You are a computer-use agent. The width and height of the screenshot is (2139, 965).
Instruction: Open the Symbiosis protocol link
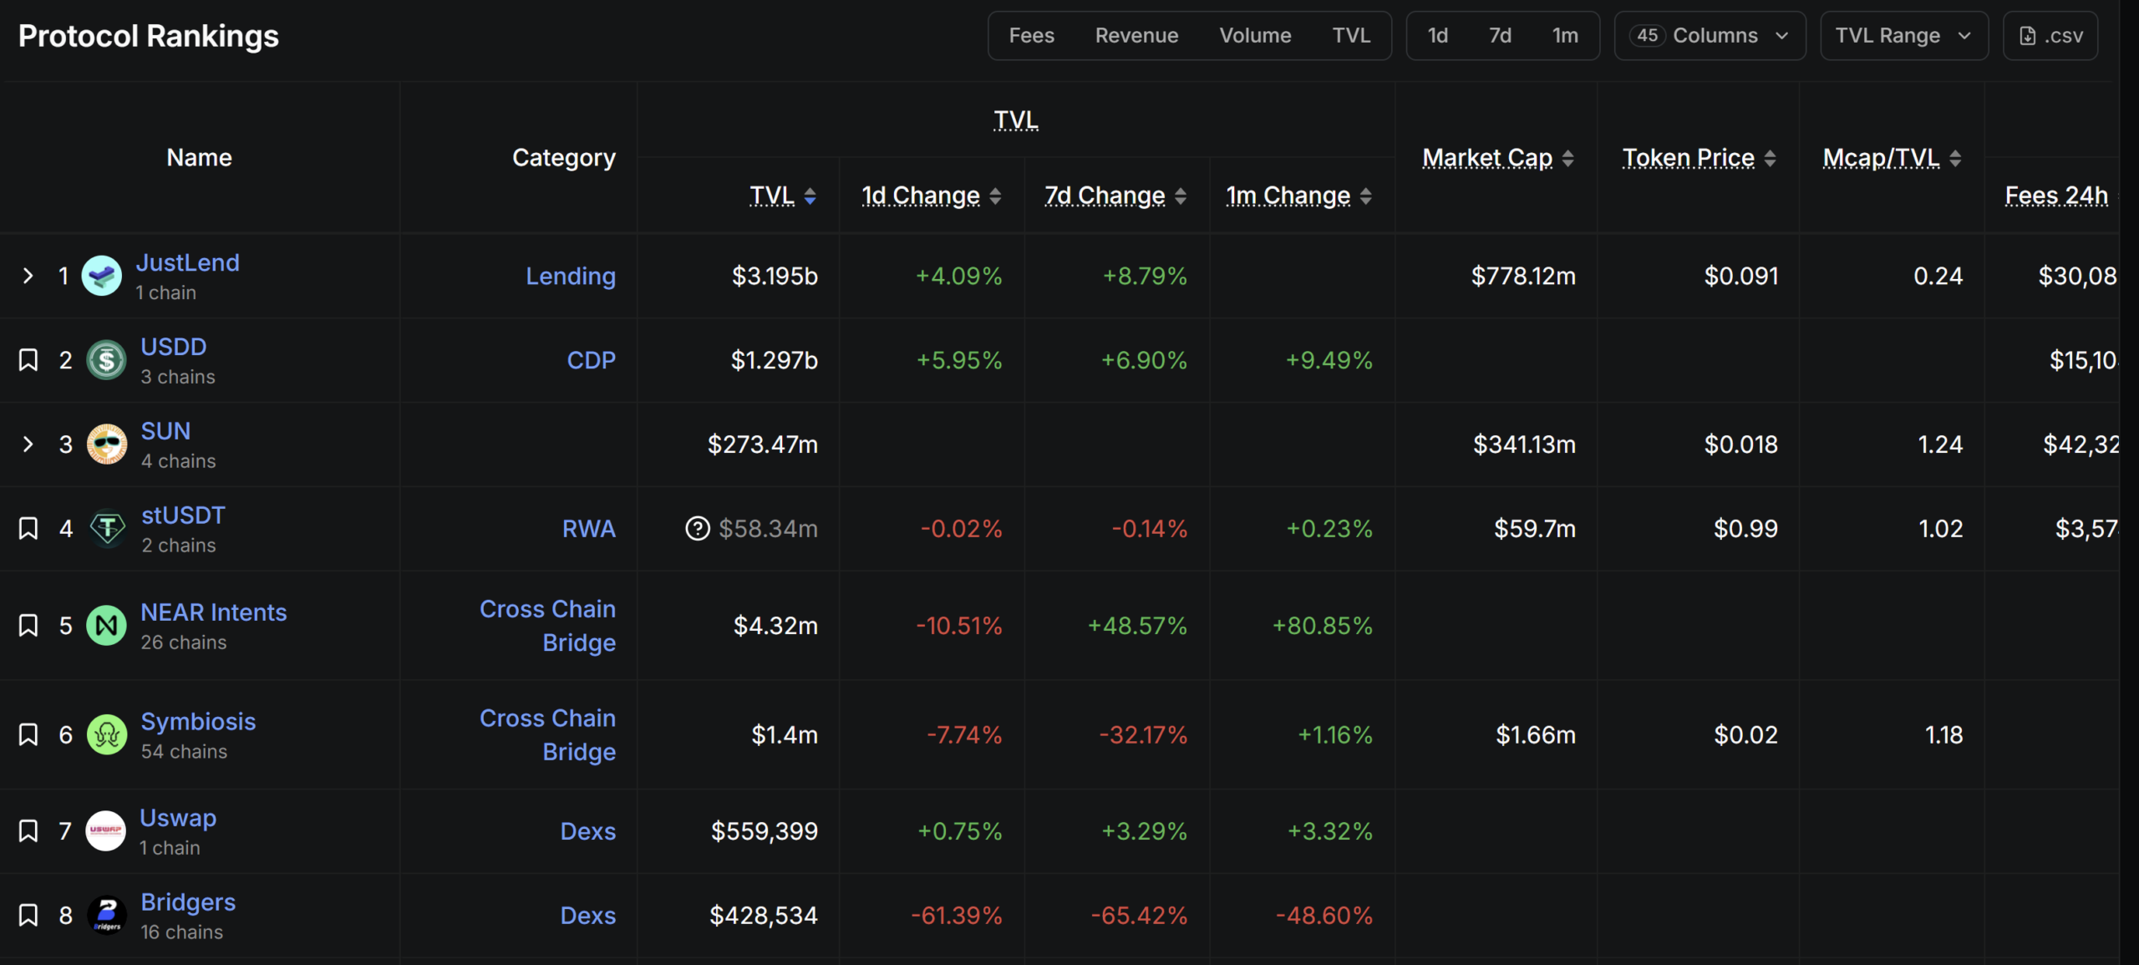[x=198, y=722]
